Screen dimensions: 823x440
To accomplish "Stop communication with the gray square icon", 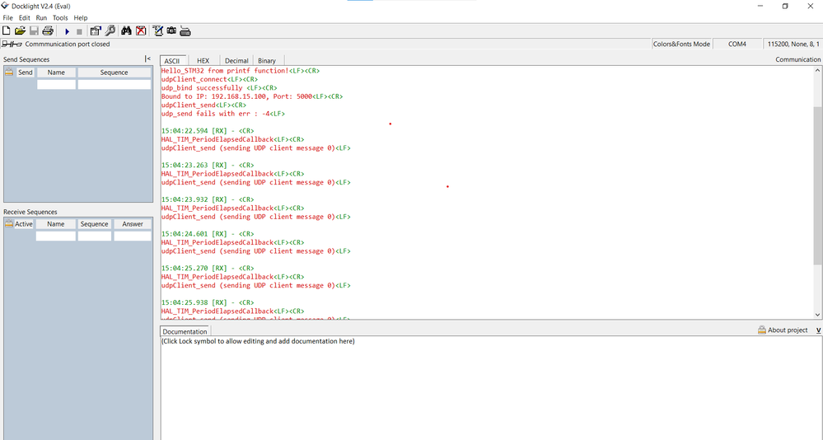I will (79, 31).
